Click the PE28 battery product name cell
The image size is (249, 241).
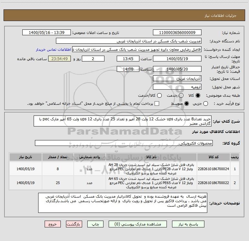click(x=151, y=169)
